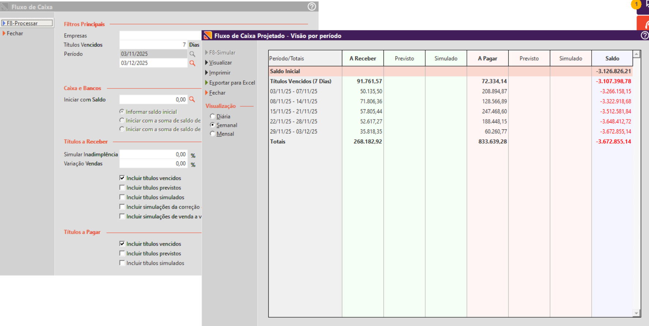Open lookup next to Iniciar com Saldo
This screenshot has height=326, width=649.
192,99
